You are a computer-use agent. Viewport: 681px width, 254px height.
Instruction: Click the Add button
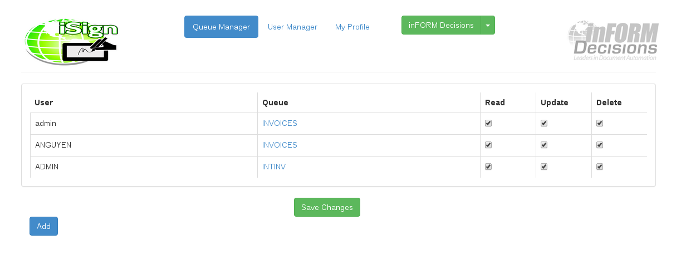click(x=43, y=226)
